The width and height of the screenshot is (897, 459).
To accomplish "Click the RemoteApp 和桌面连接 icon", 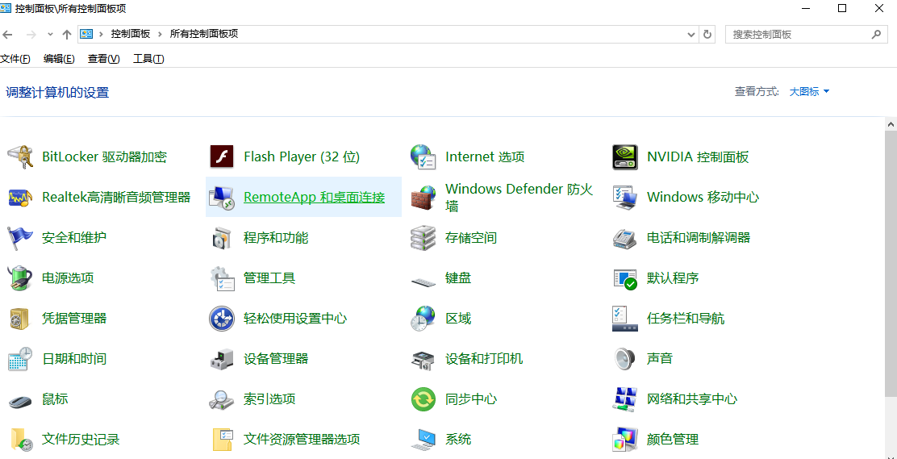I will point(222,198).
